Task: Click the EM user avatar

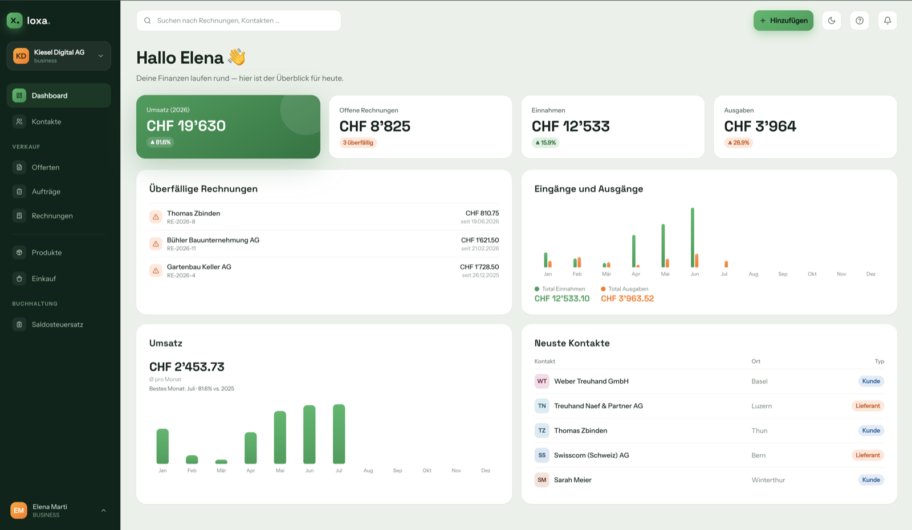Action: [19, 511]
